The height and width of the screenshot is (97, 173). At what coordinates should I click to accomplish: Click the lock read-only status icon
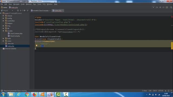[165, 91]
